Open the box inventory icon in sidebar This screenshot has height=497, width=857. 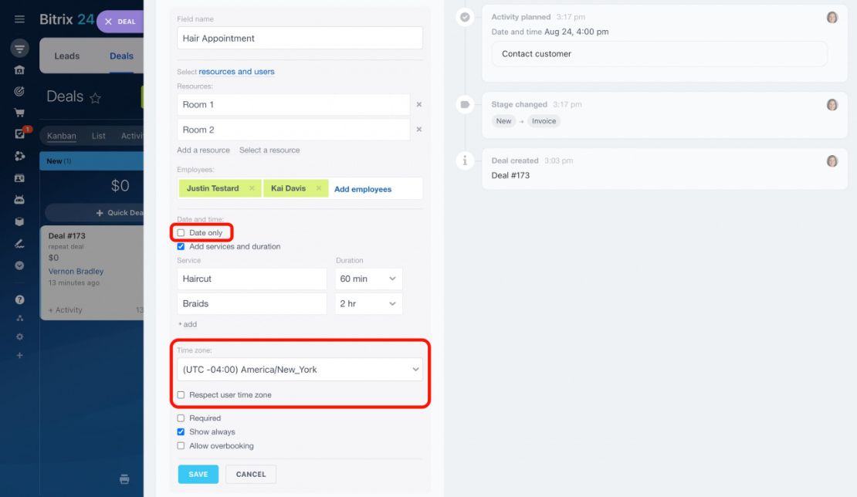tap(19, 221)
